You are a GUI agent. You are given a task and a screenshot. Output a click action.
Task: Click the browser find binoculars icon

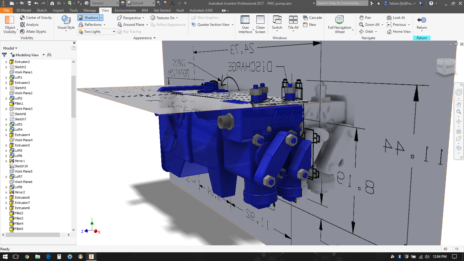click(x=49, y=55)
